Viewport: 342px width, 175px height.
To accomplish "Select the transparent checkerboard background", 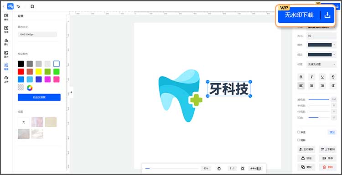I will click(x=21, y=88).
